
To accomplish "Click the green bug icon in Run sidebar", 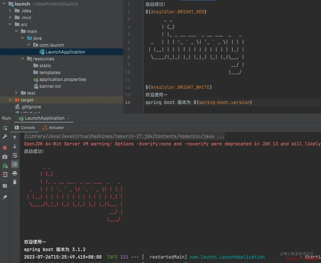I will (x=5, y=166).
